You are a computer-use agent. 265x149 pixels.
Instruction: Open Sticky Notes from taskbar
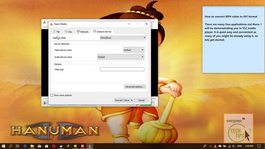[75, 146]
